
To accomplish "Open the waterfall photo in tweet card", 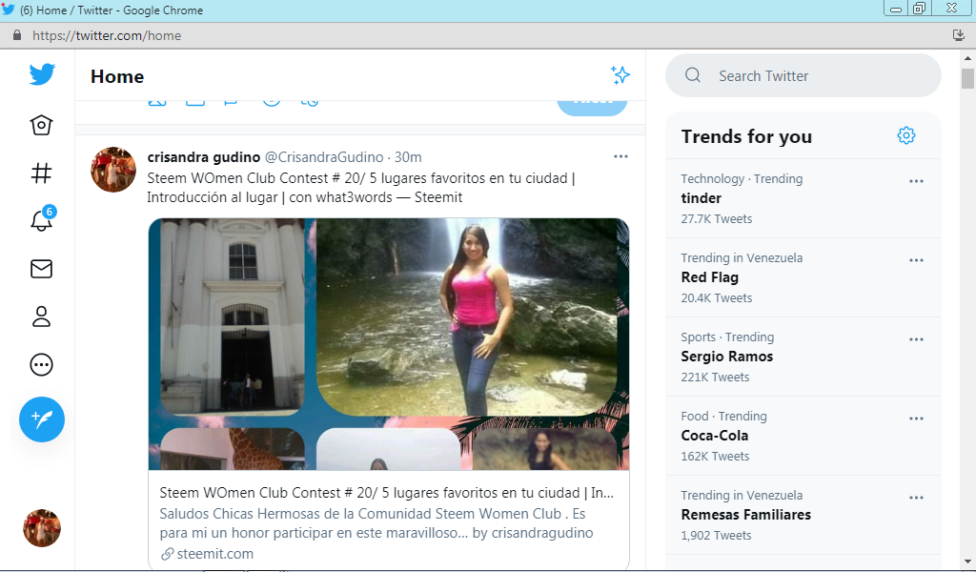I will pos(467,317).
